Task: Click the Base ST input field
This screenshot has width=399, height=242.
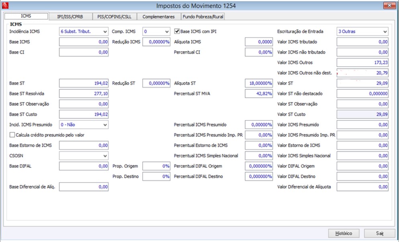Action: (x=84, y=83)
